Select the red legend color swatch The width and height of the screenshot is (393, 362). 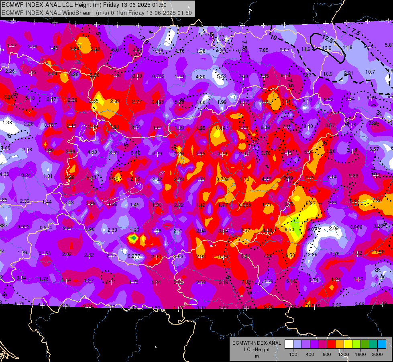click(331, 344)
